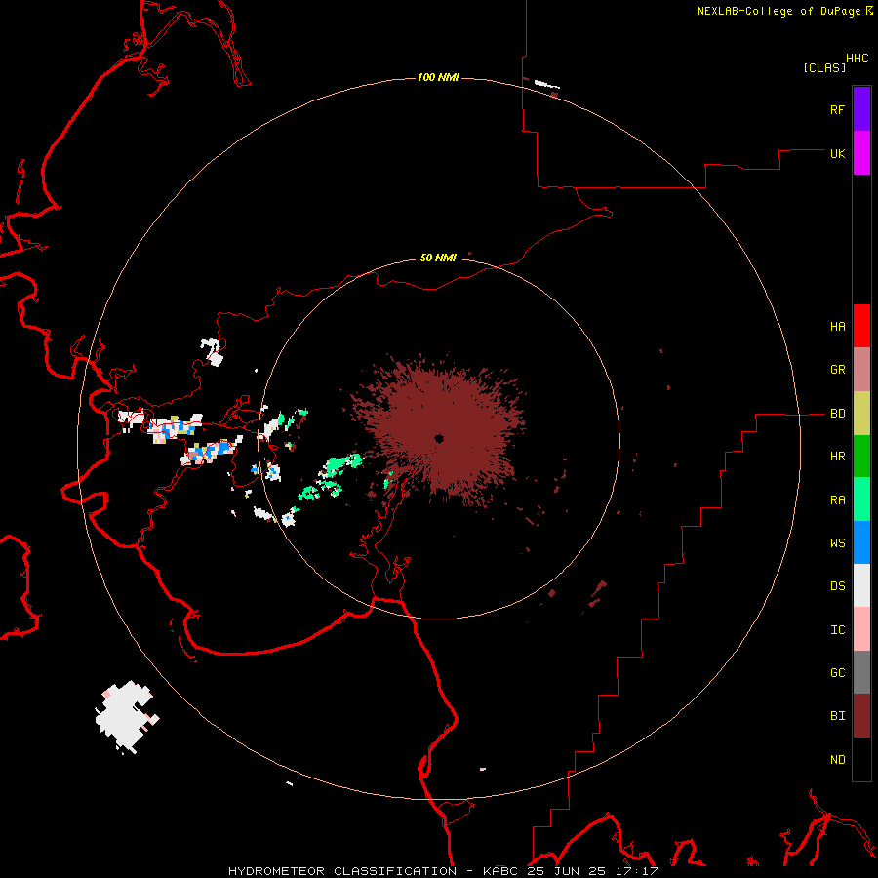
Task: Click the HR legend label
Action: 838,457
